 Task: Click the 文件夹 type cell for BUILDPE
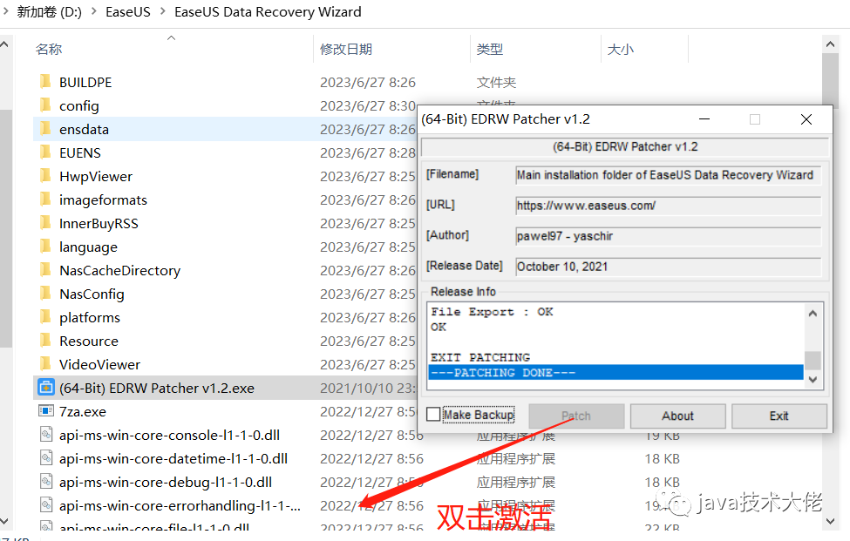pos(496,82)
